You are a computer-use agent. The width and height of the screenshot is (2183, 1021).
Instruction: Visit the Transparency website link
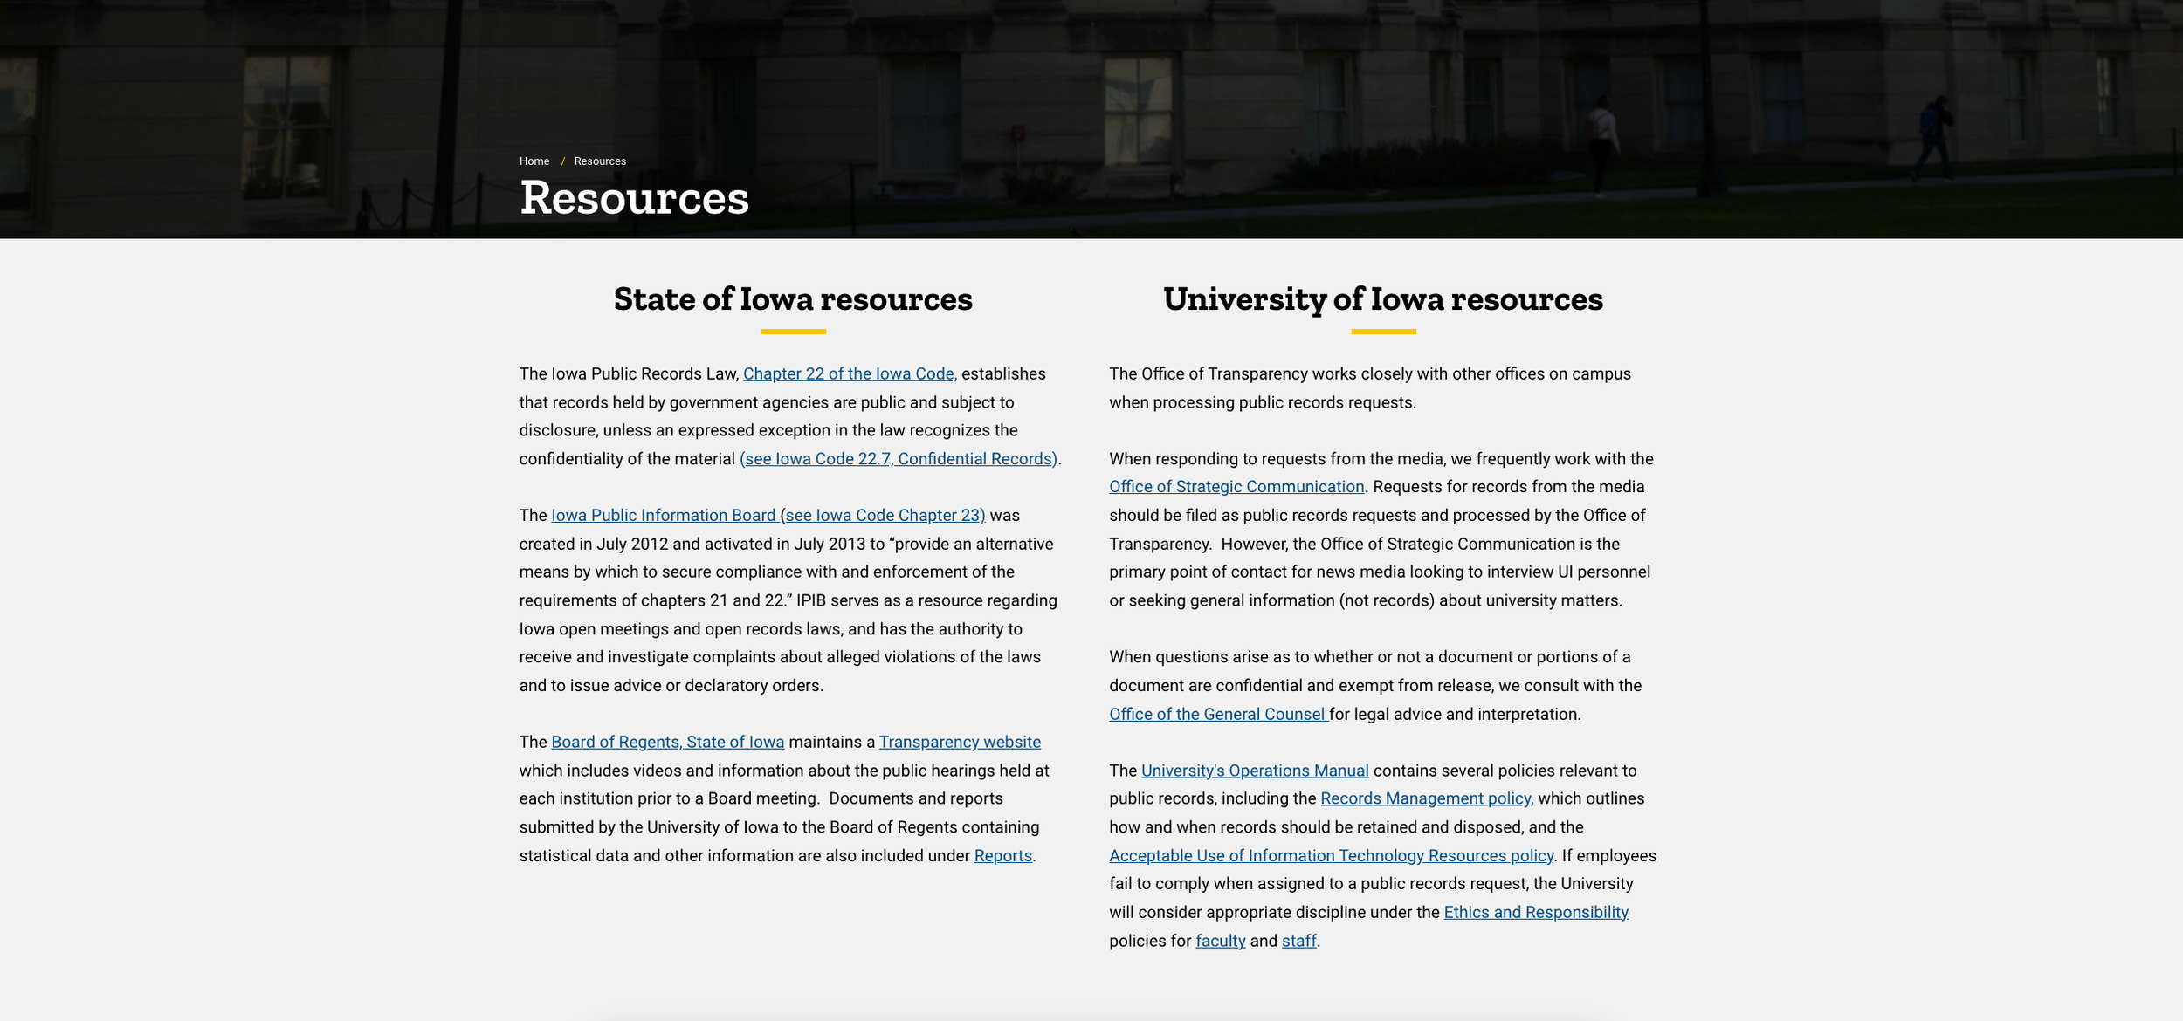pyautogui.click(x=959, y=743)
